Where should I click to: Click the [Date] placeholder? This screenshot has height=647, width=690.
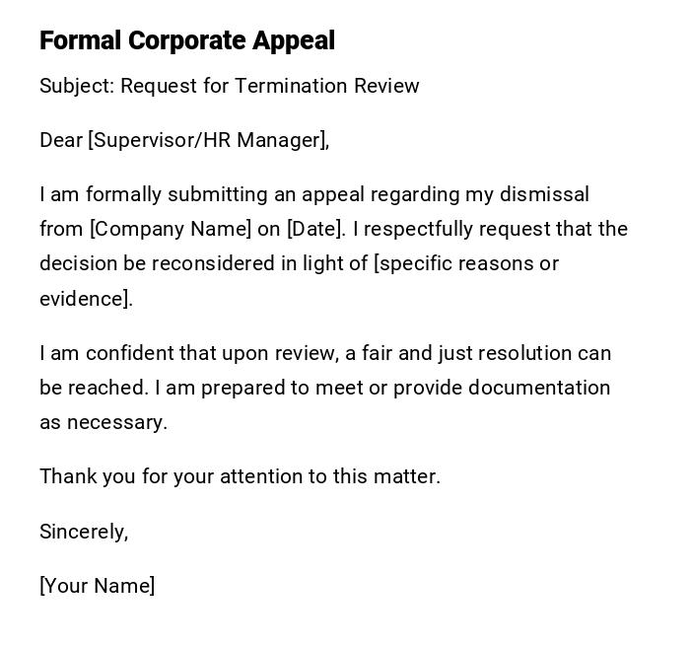click(x=315, y=229)
